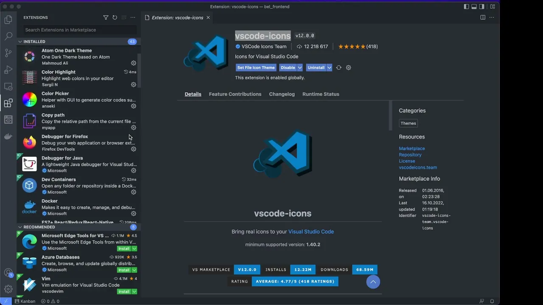Click the Uninstall button
Image resolution: width=543 pixels, height=305 pixels.
(x=316, y=67)
